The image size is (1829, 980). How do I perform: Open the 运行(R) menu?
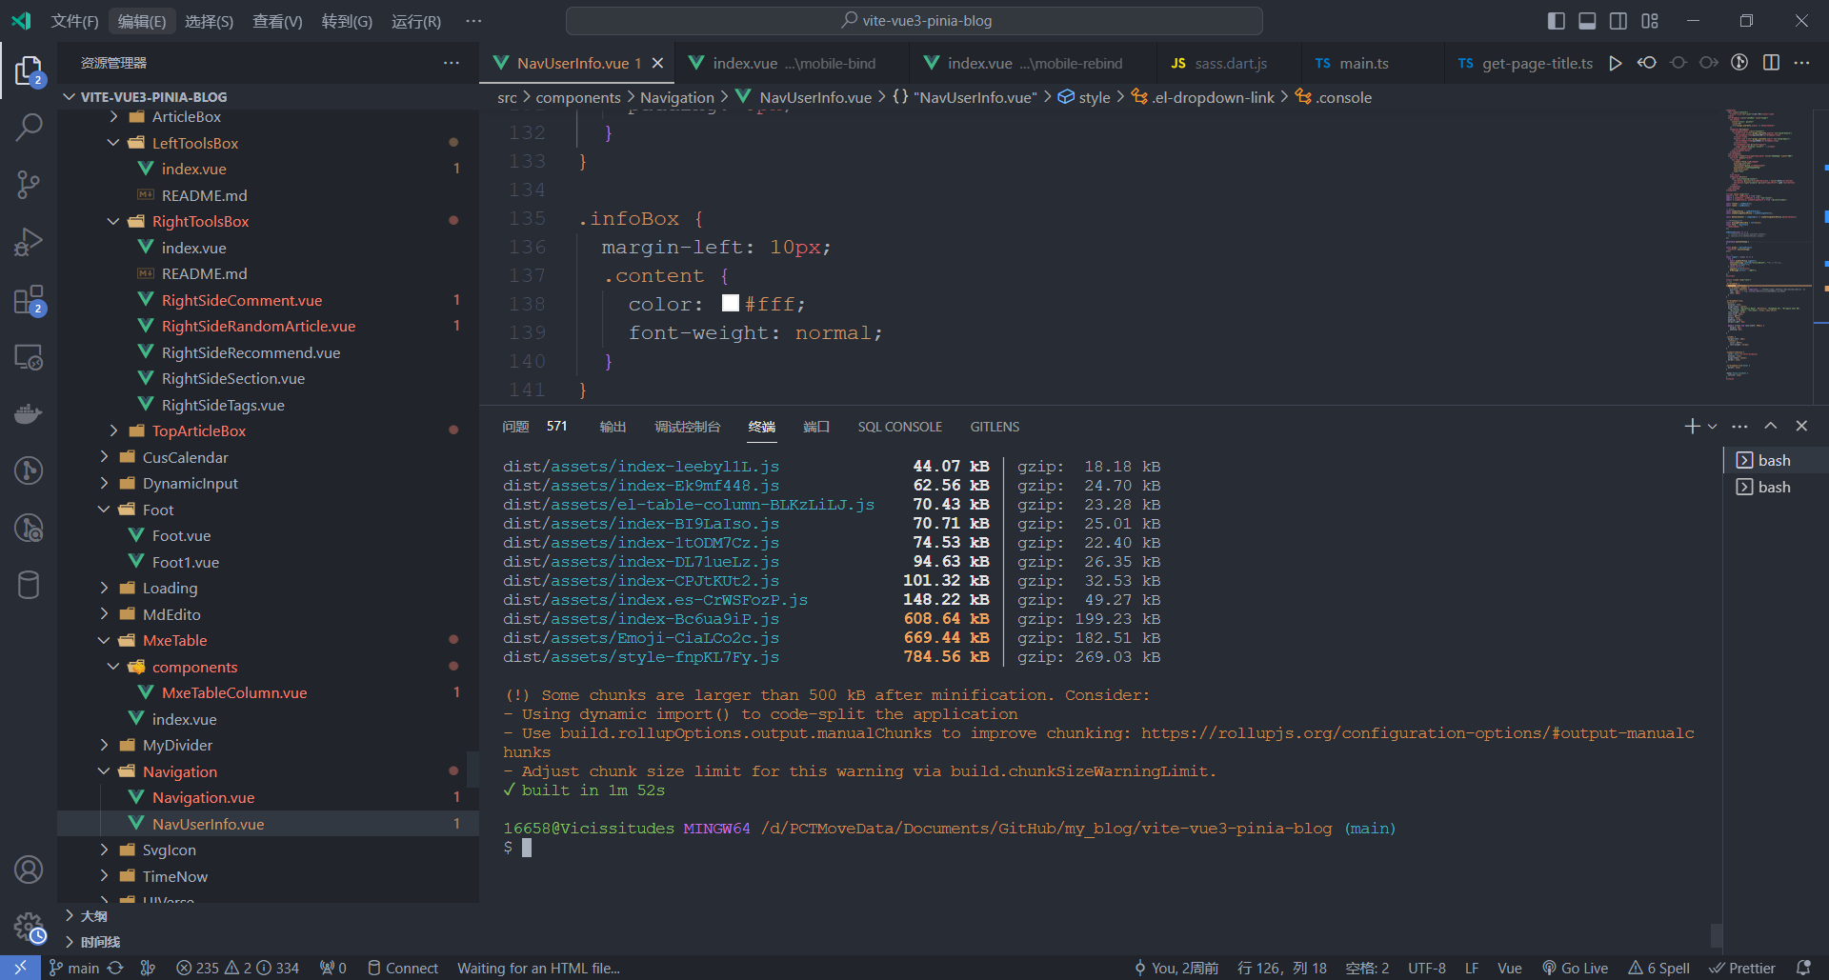tap(416, 21)
